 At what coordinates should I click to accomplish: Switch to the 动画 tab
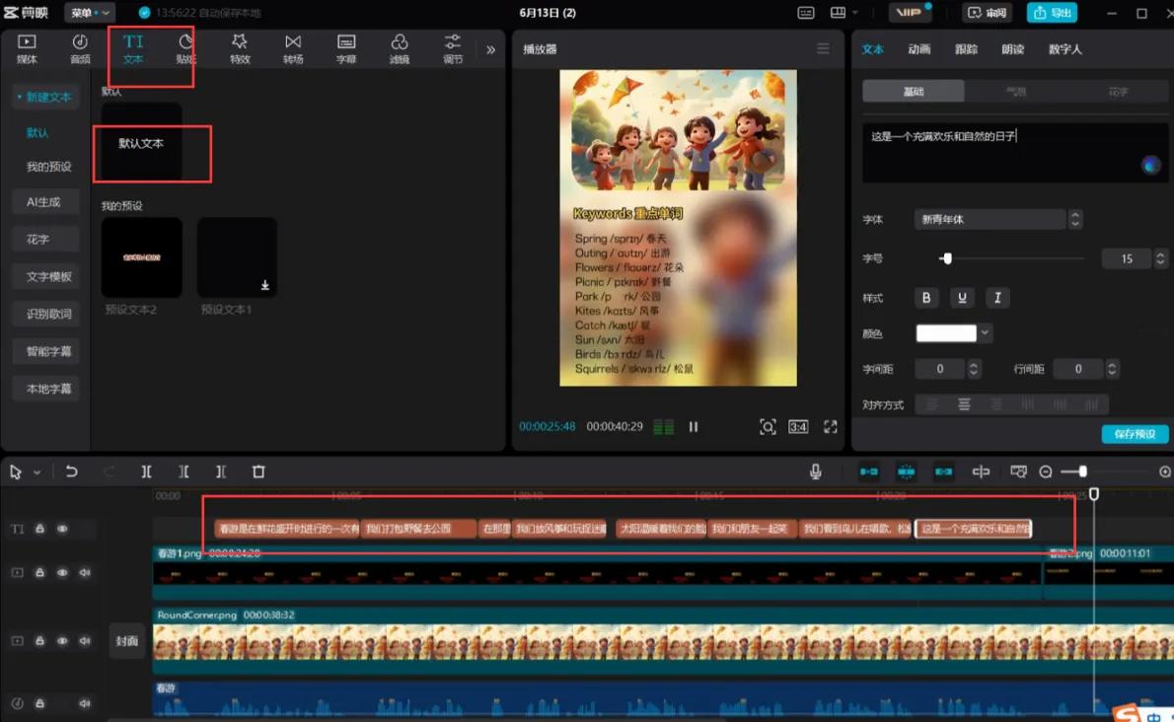point(918,49)
